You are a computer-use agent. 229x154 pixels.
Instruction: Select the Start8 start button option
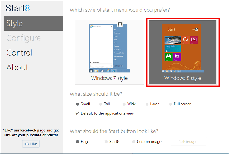click(112, 142)
